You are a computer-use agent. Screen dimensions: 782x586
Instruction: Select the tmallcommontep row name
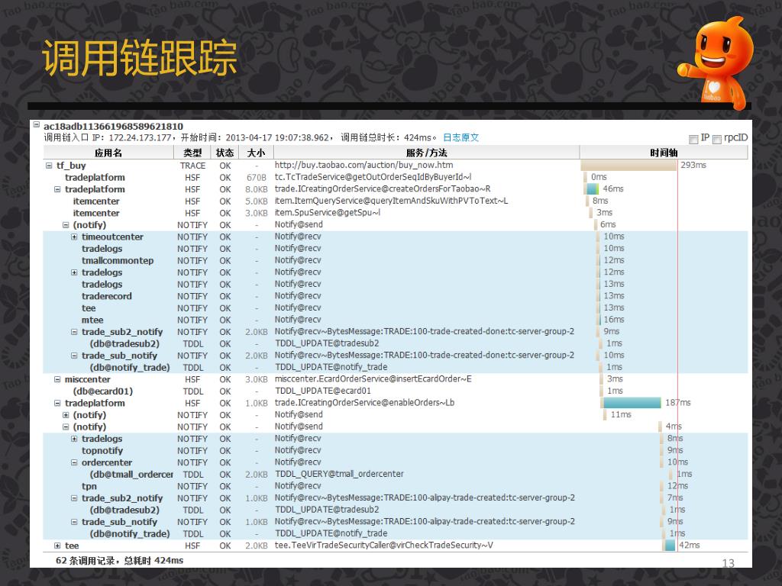click(118, 261)
